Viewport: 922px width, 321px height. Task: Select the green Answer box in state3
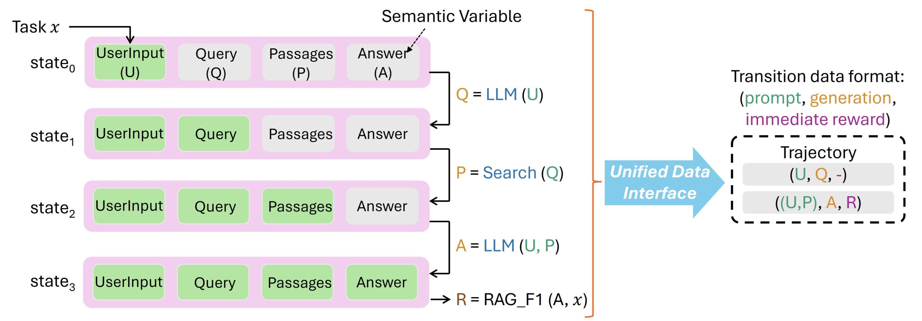tap(381, 282)
